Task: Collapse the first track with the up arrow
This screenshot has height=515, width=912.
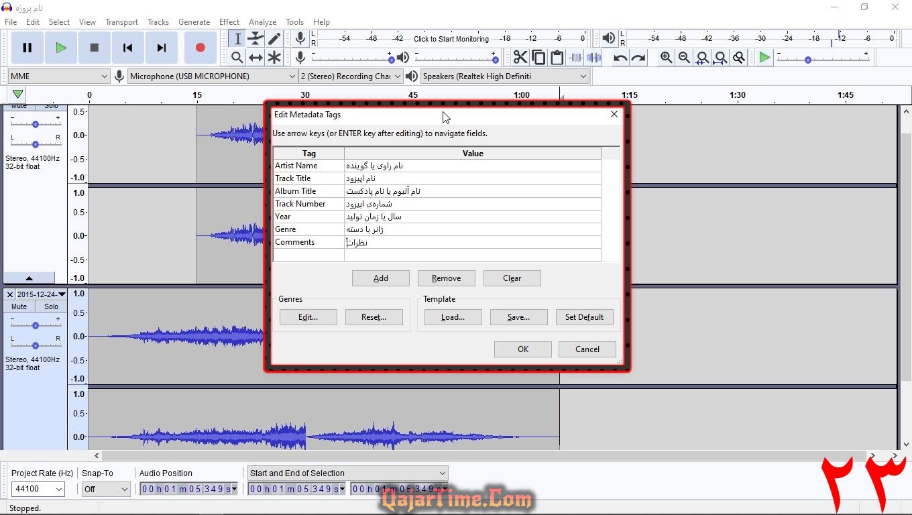Action: point(29,278)
